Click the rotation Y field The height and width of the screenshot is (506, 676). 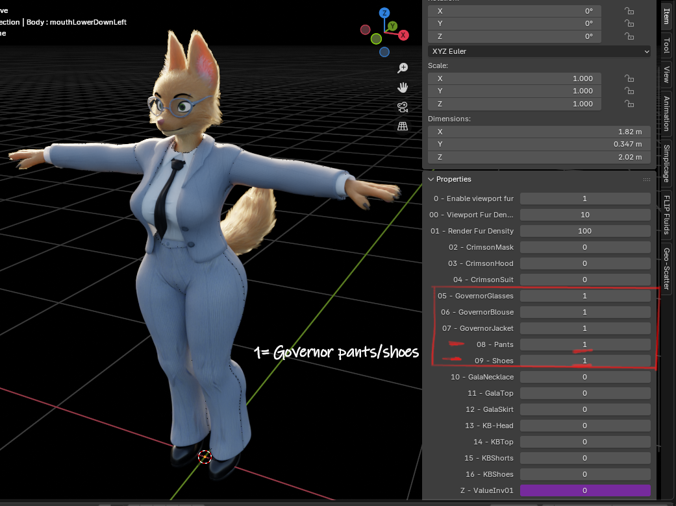pos(514,23)
